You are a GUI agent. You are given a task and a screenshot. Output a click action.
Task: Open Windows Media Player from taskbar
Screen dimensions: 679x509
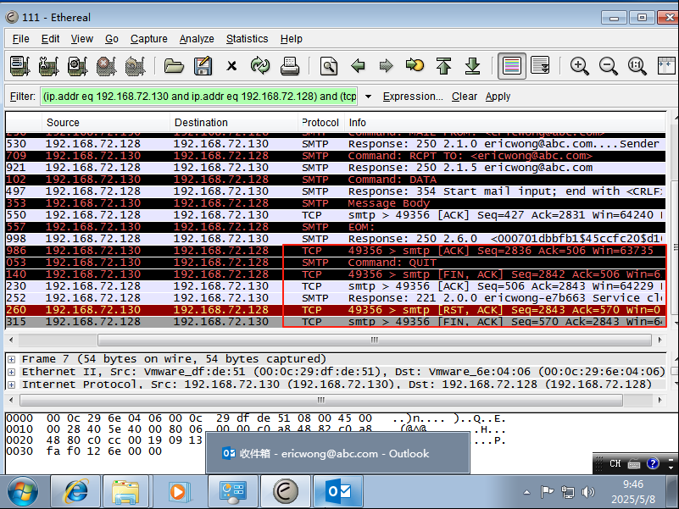178,492
